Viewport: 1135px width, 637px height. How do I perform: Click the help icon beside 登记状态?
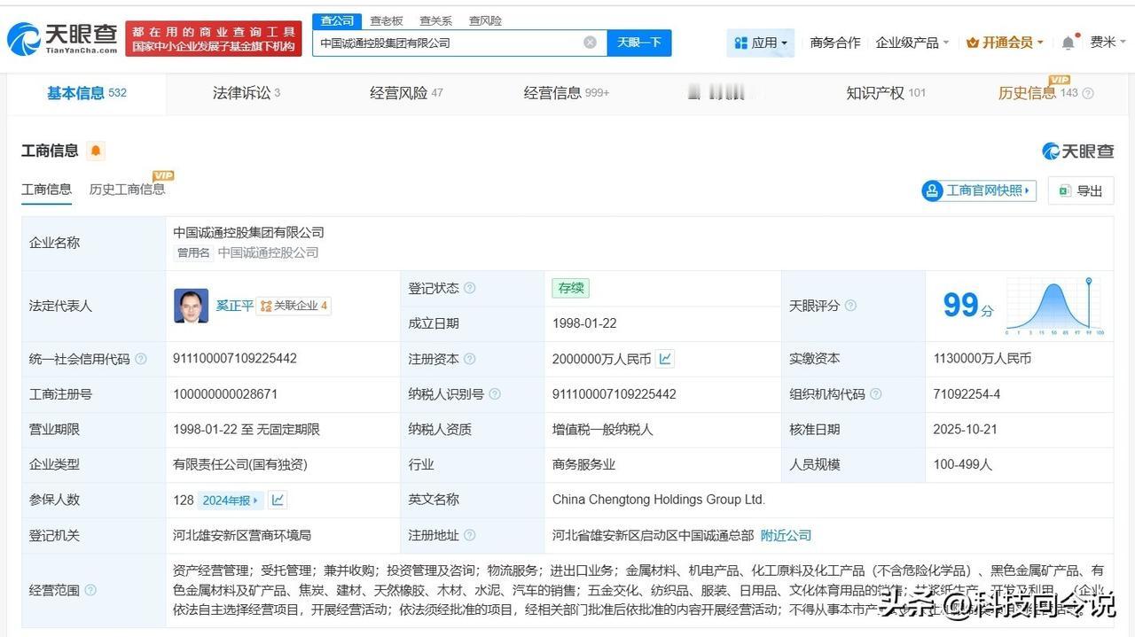[x=469, y=288]
